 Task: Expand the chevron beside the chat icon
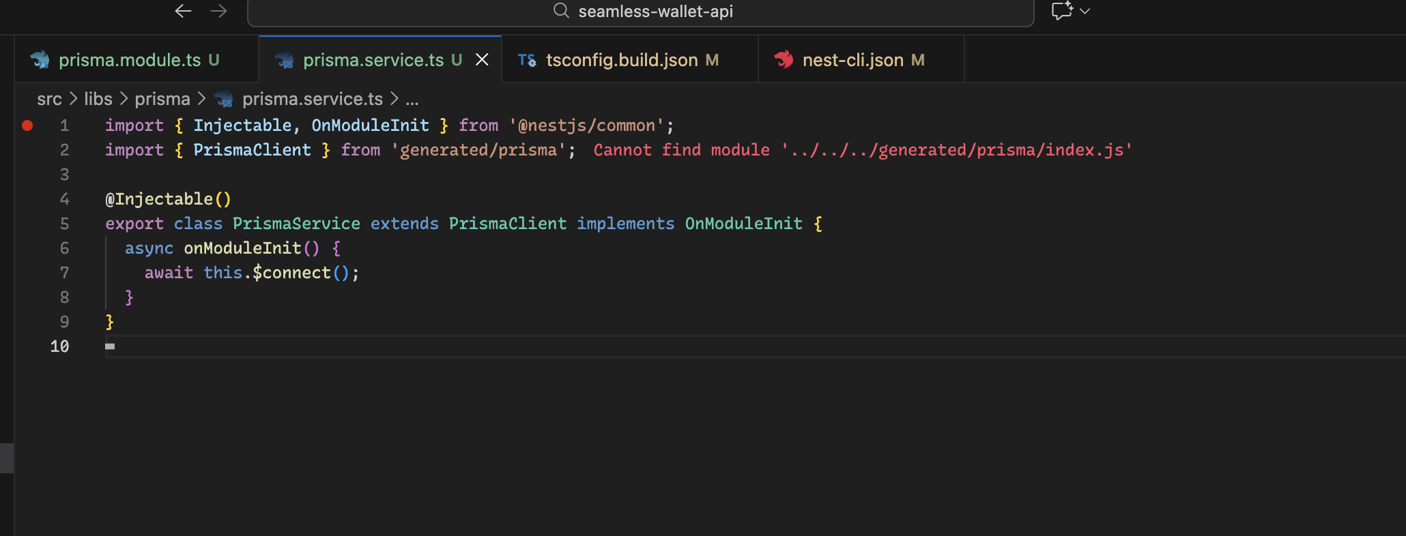[x=1085, y=11]
